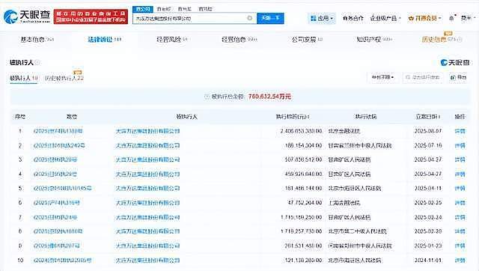Open 详情 link for row 1

coord(460,131)
